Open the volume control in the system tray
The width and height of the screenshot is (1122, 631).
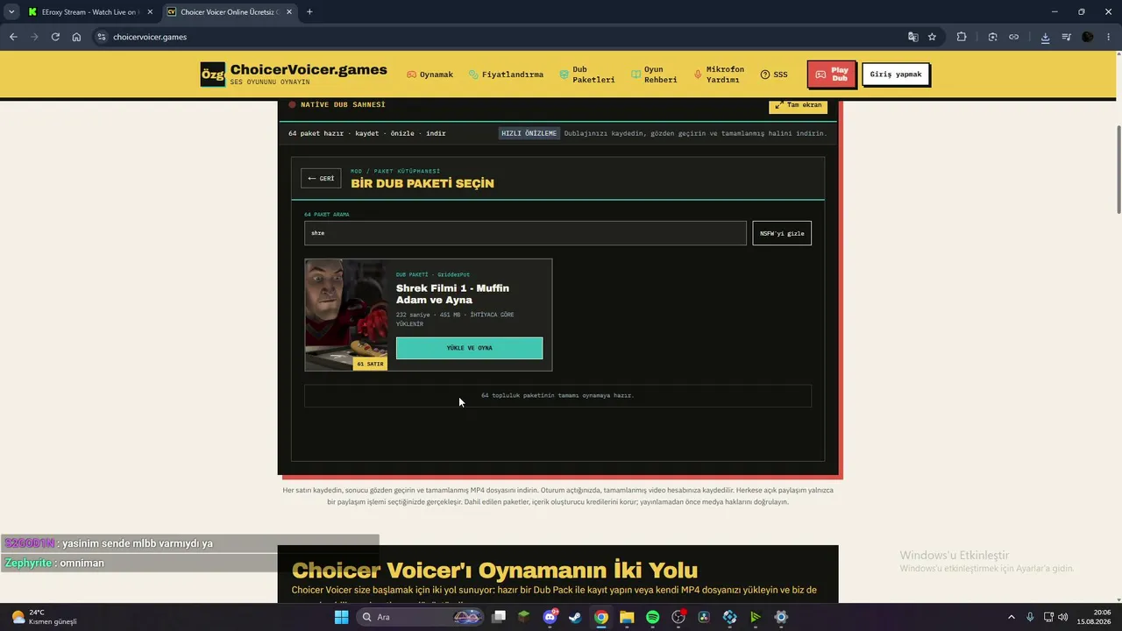point(1063,617)
